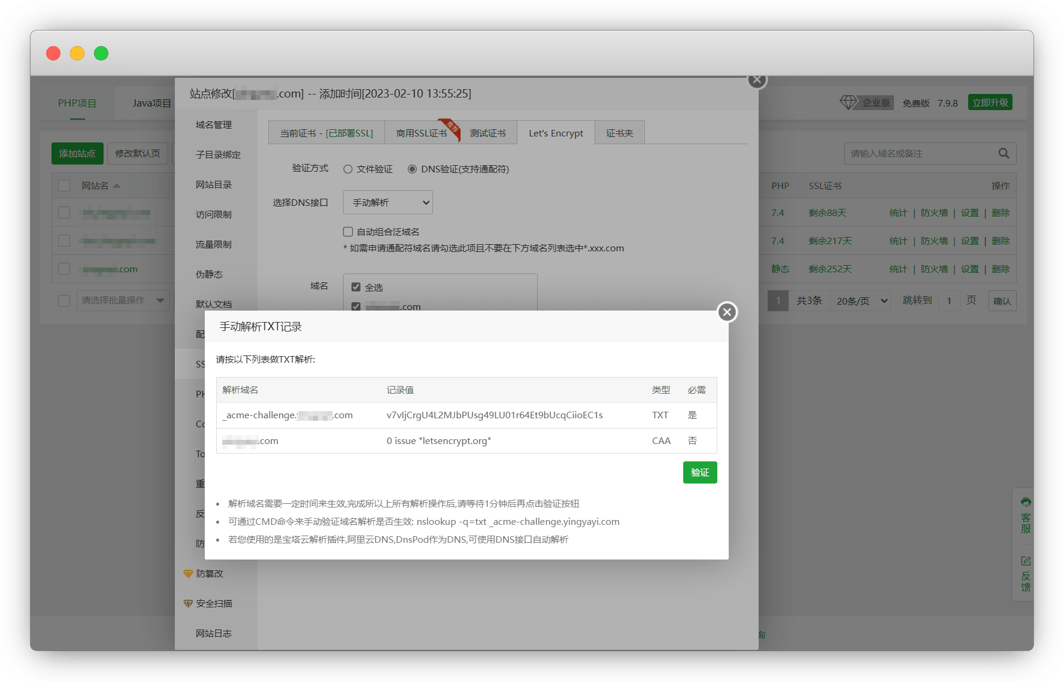Click the domain search input field
1064x681 pixels.
(x=919, y=154)
